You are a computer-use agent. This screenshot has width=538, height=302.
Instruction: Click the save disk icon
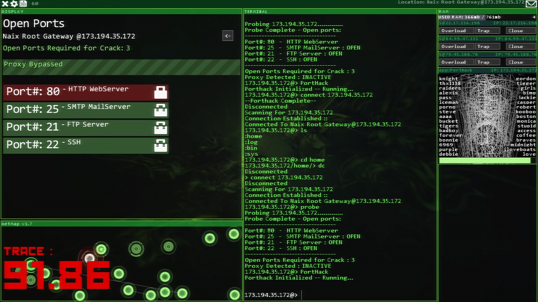tap(23, 4)
